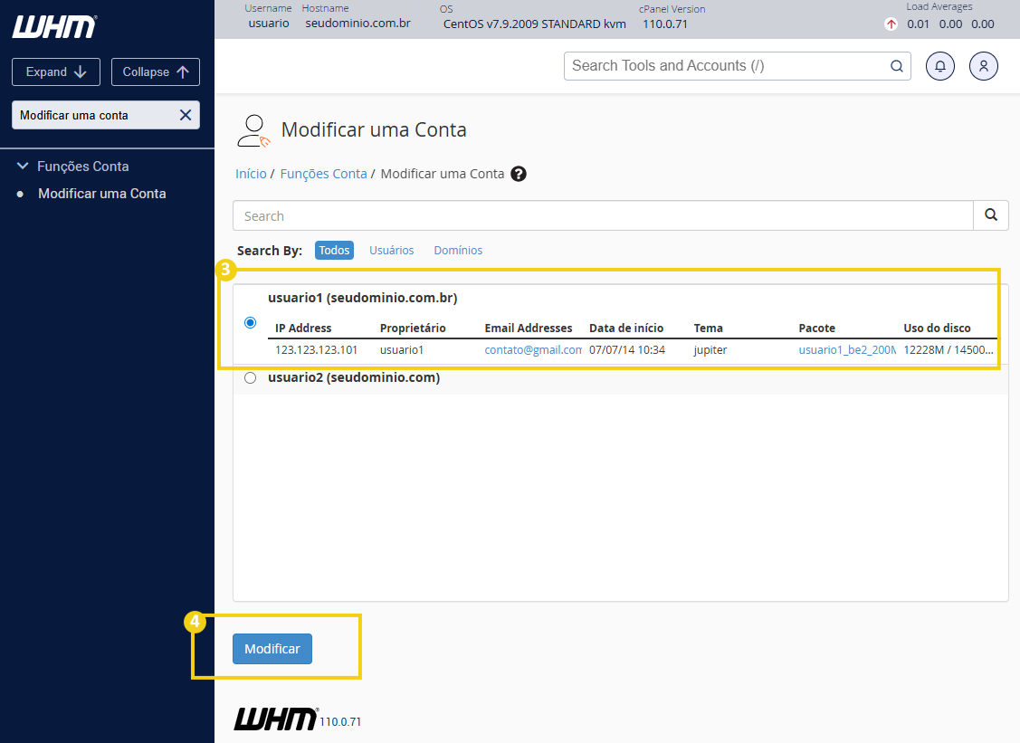1020x743 pixels.
Task: Click the help question mark icon
Action: pos(519,174)
